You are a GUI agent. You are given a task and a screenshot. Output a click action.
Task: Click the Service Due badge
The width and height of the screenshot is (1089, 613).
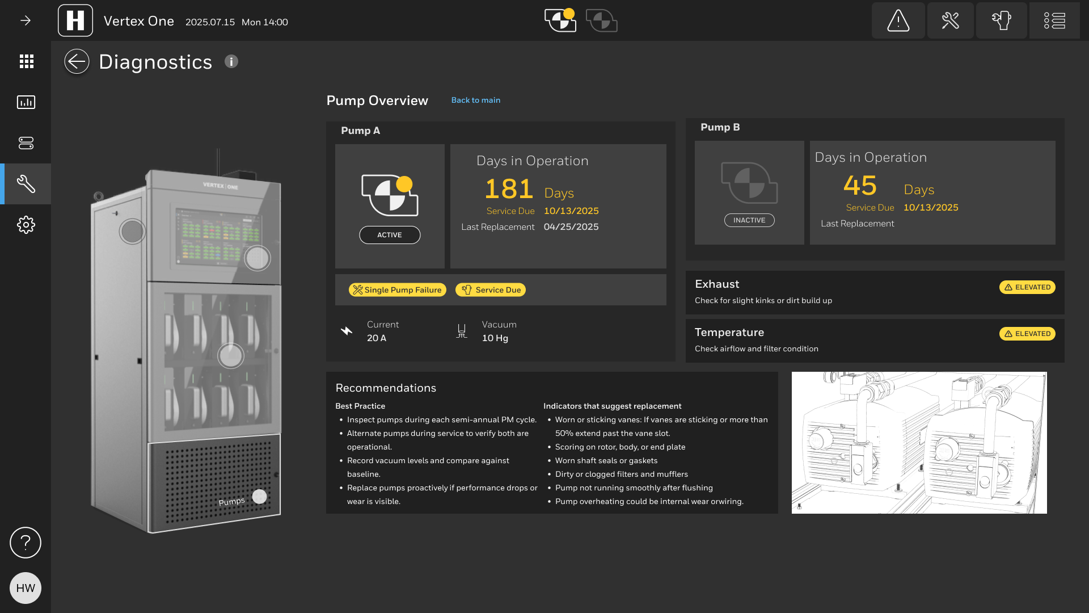tap(491, 290)
